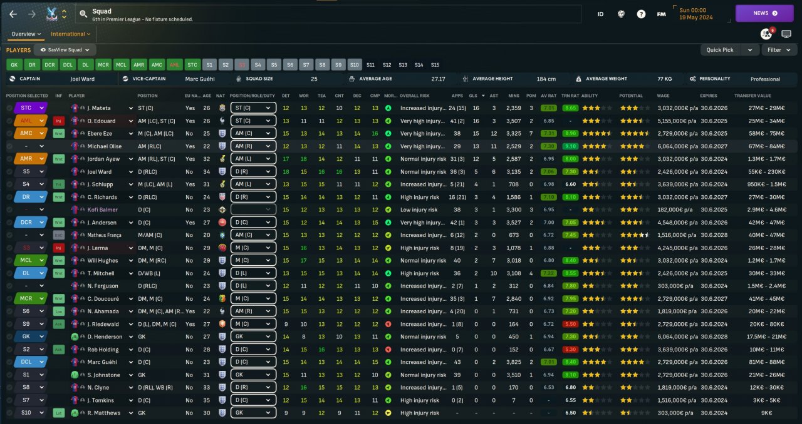Open Michael Olise's AM (R) role dropdown
The image size is (802, 424).
pos(253,146)
